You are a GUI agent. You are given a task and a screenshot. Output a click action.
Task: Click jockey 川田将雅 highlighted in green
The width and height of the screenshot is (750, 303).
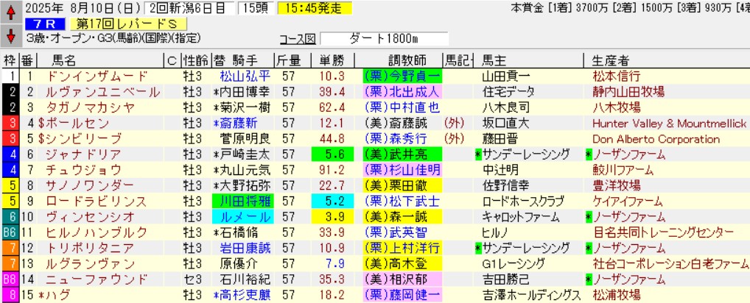tap(241, 200)
